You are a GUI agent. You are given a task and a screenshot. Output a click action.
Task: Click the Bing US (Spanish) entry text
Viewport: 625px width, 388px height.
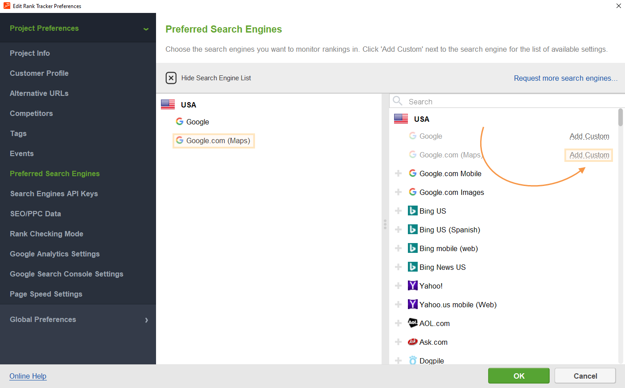coord(450,230)
